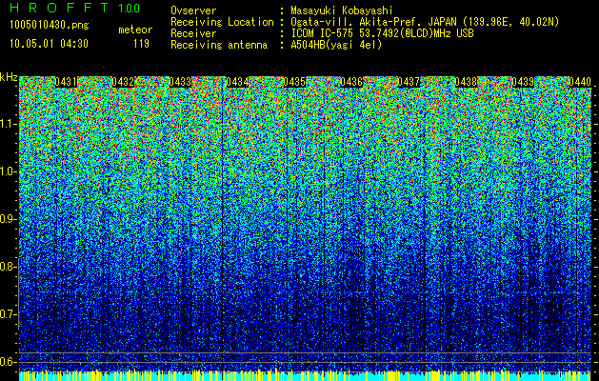Click the HROFFT title text
The image size is (599, 381).
tap(59, 8)
